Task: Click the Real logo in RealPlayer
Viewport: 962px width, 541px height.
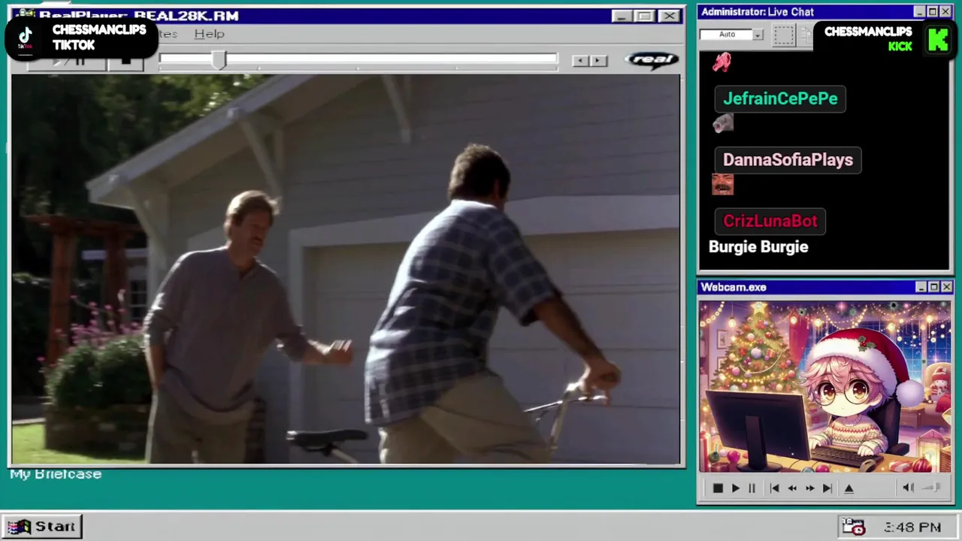Action: (652, 60)
